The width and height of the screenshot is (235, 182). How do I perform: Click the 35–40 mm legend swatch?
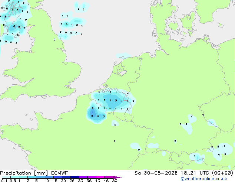92,177
